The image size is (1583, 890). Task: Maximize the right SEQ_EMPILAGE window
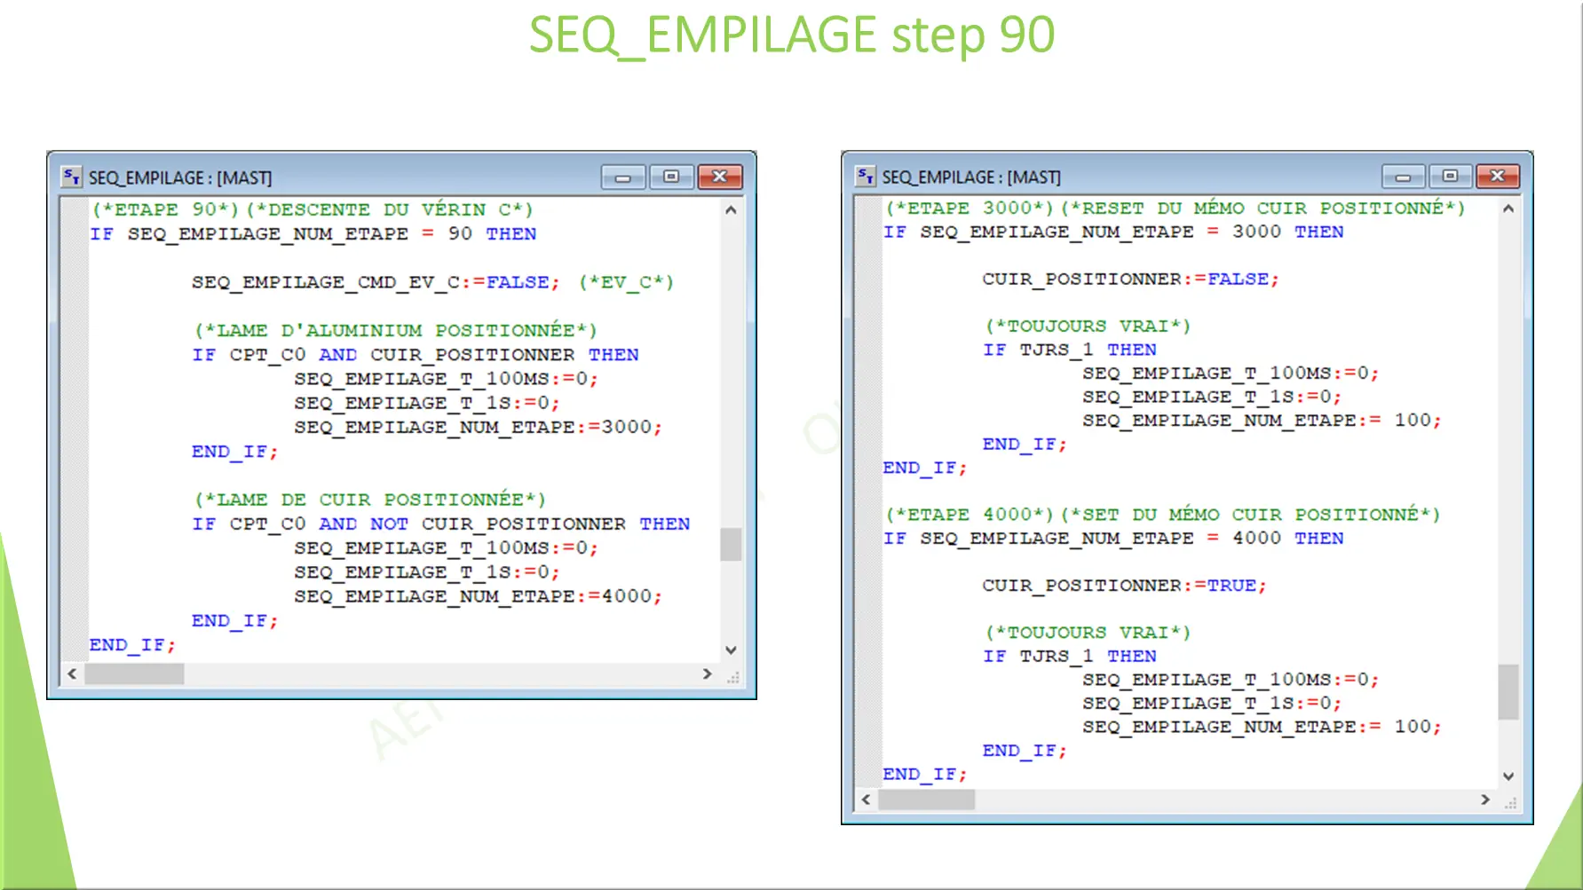1451,177
